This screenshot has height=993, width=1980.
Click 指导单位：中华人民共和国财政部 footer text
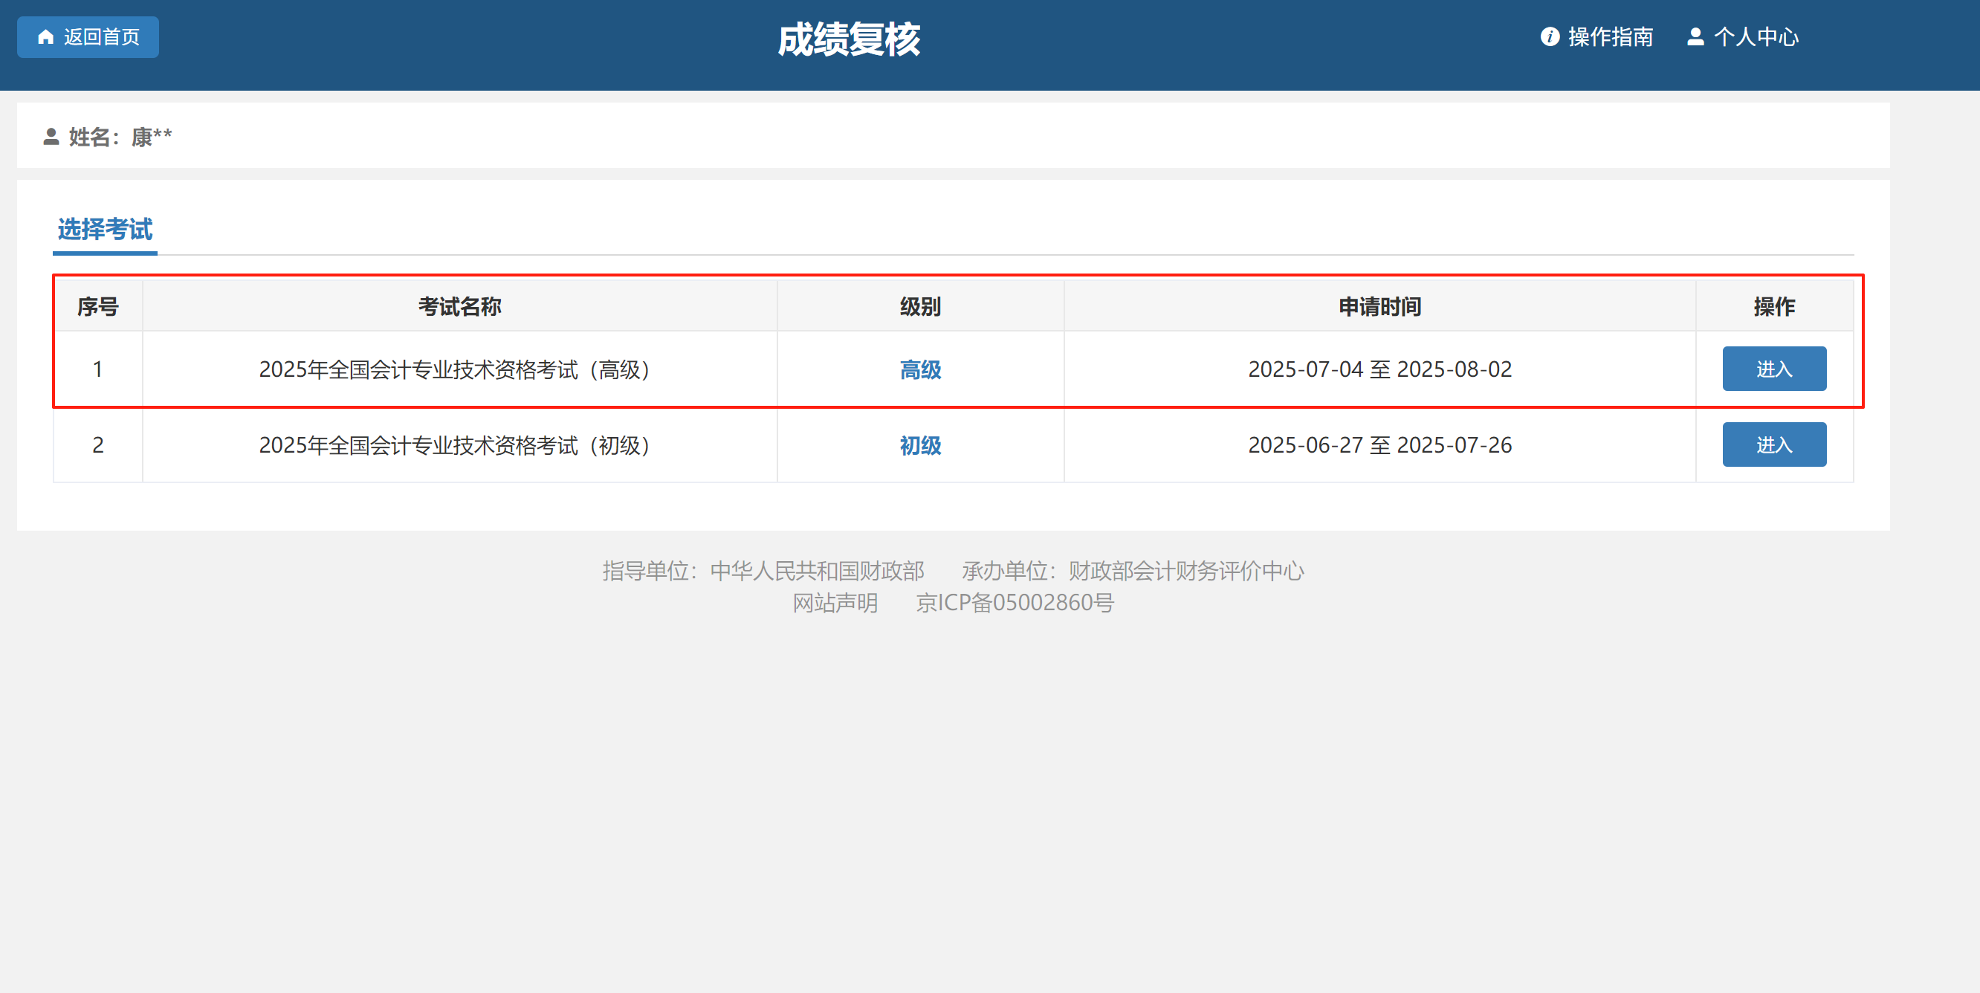763,570
